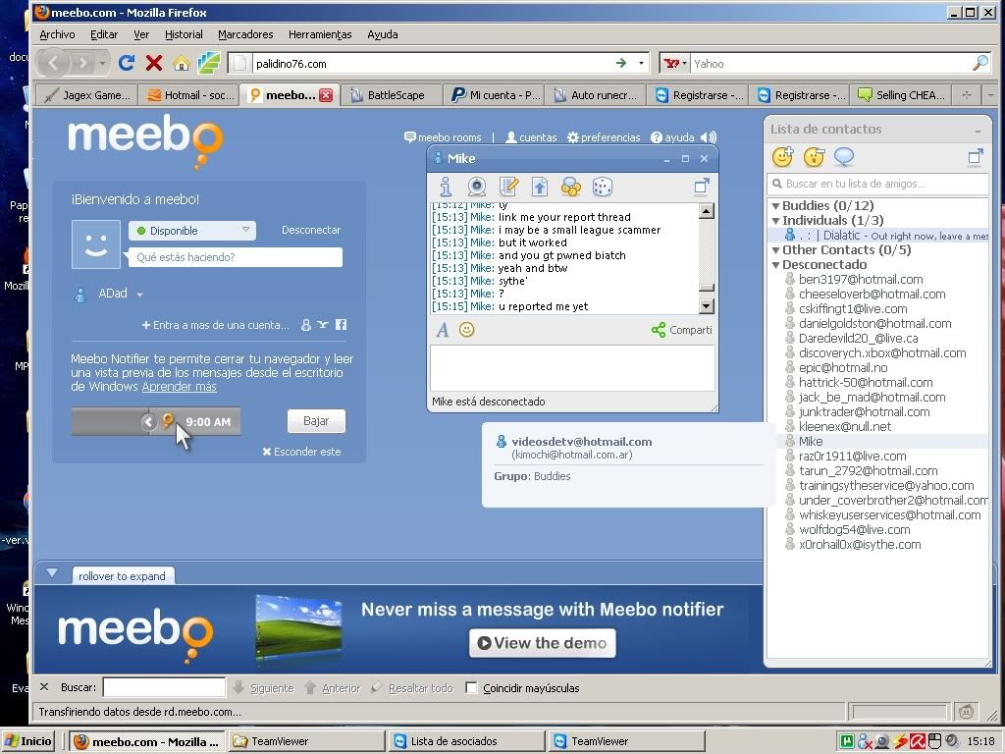Switch to the Jagex Game tab

point(88,95)
